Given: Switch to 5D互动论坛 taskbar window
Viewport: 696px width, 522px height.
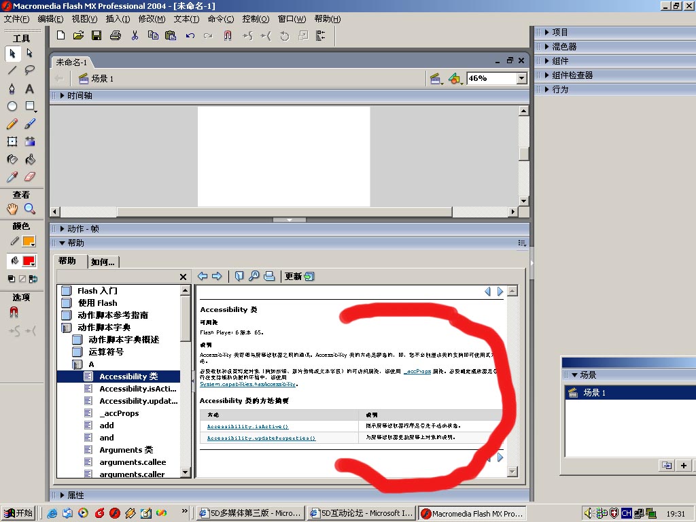Looking at the screenshot, I should click(x=362, y=513).
